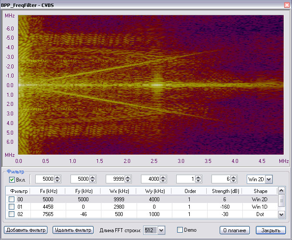Click the Fx input field showing 5000

click(45, 179)
